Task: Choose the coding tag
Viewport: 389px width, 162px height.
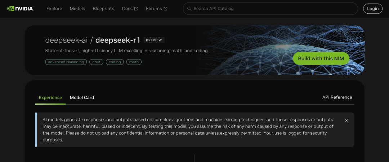Action: (x=115, y=62)
